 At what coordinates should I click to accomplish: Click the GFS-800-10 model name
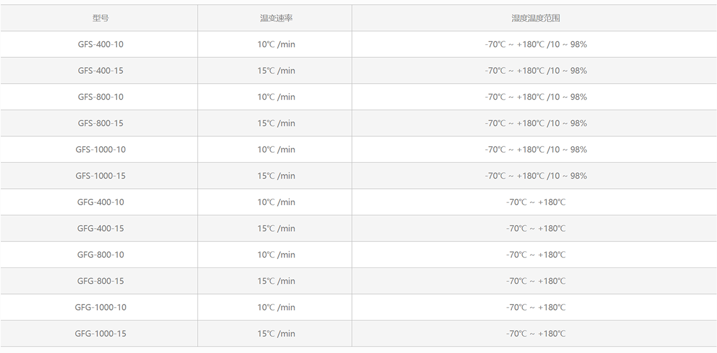[100, 97]
